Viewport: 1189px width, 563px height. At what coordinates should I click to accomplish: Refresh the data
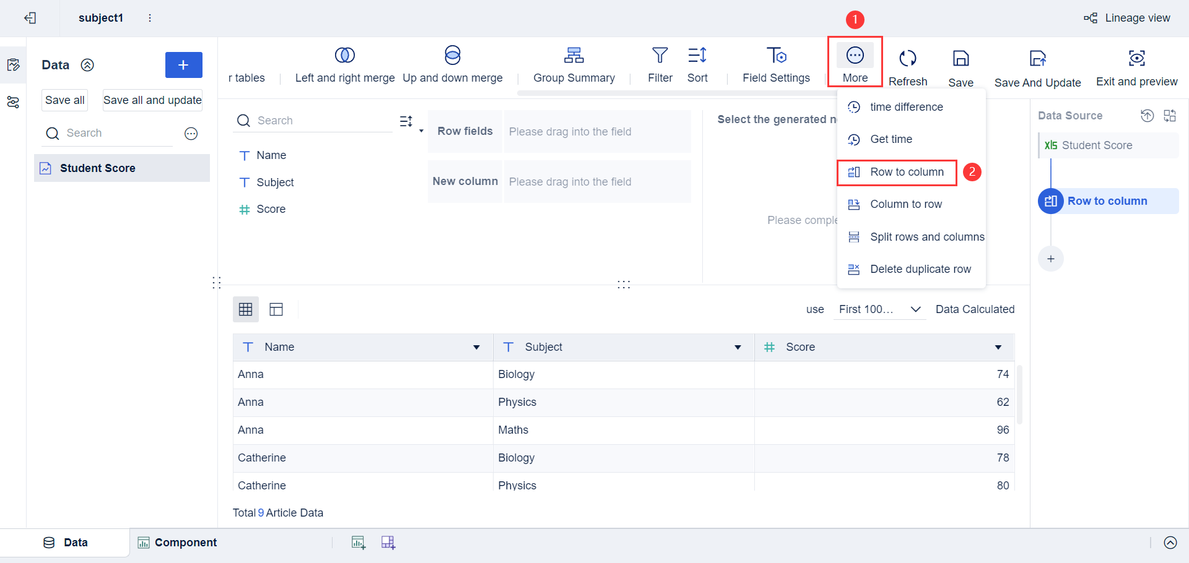(x=907, y=64)
